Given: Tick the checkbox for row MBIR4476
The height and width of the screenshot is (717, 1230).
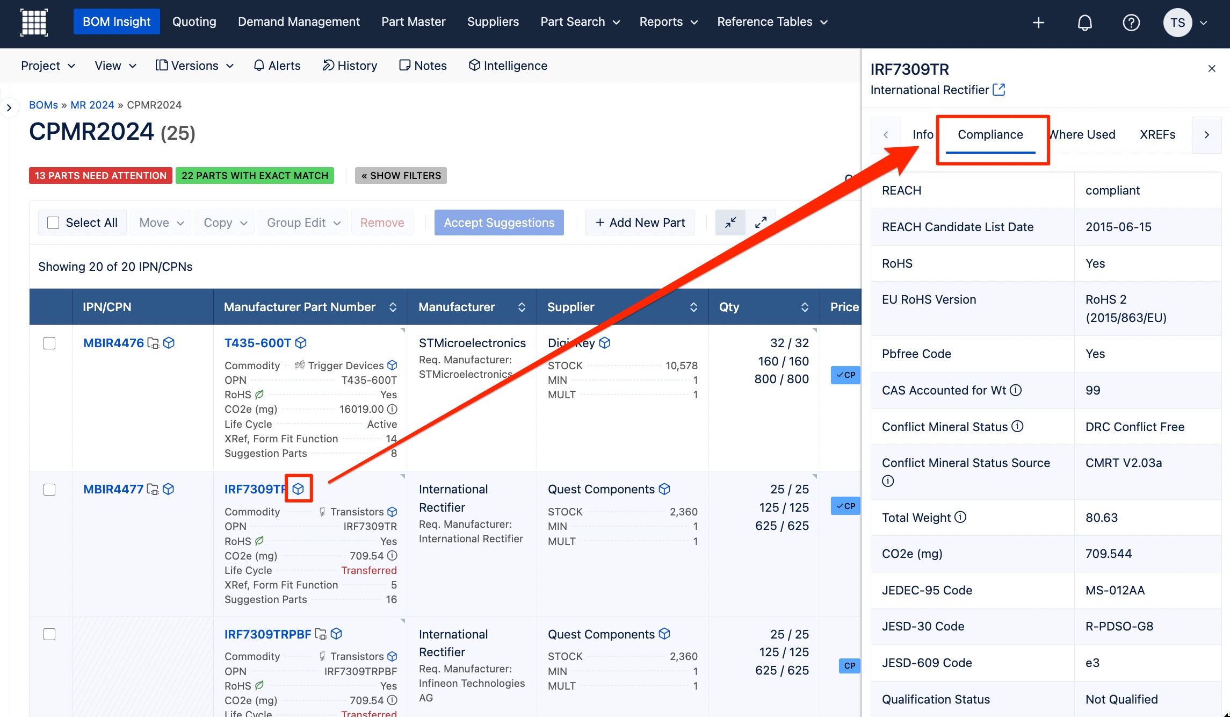Looking at the screenshot, I should tap(49, 343).
